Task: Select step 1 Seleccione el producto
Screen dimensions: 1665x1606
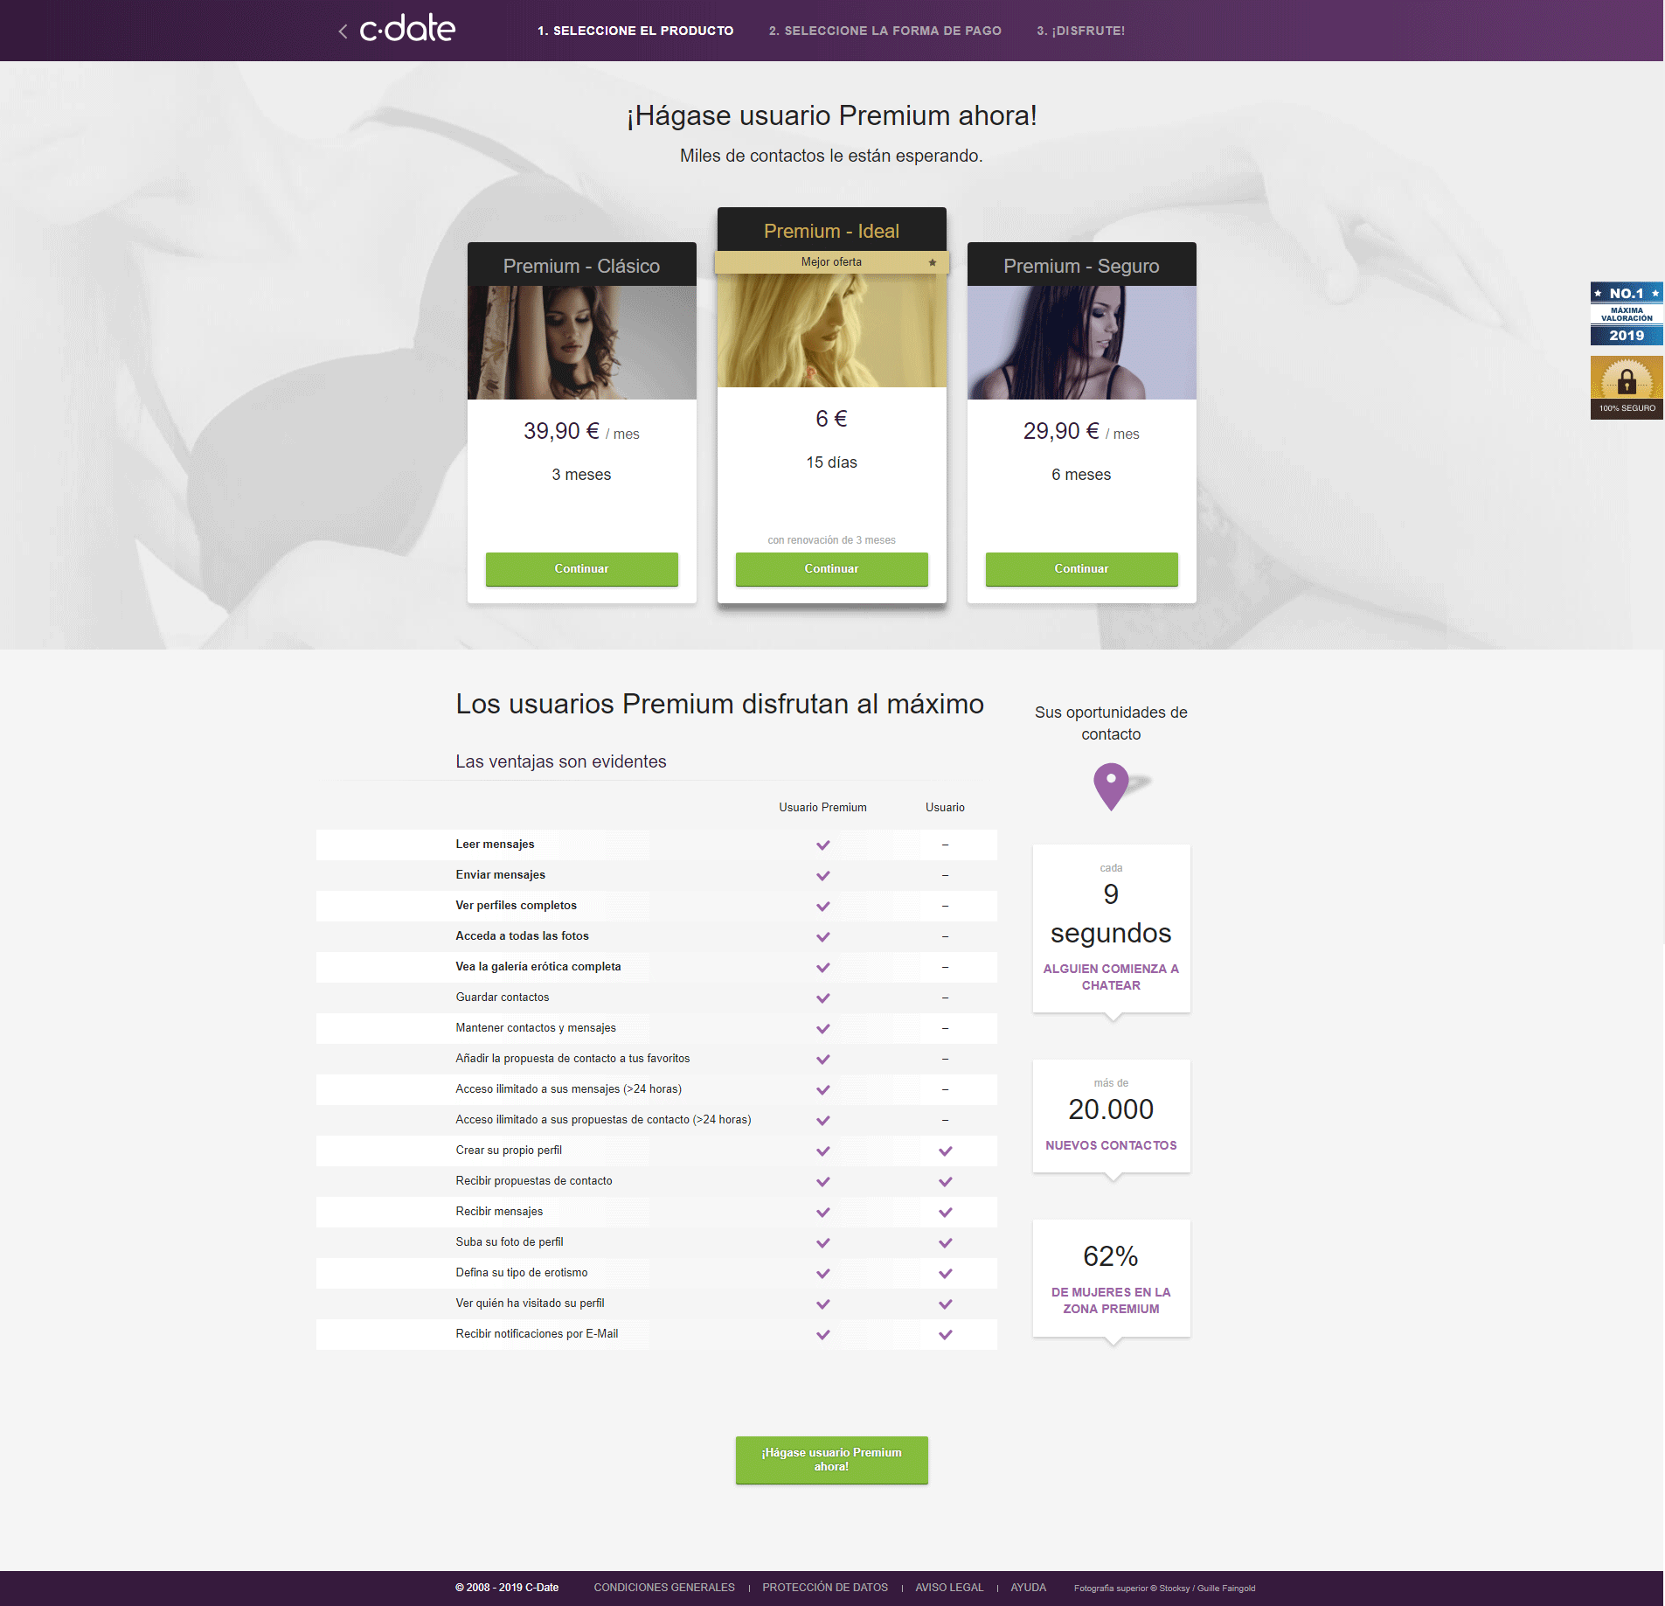Action: [635, 31]
